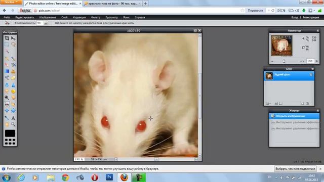This screenshot has height=182, width=324.
Task: Open Photoshop from the taskbar
Action: (109, 177)
